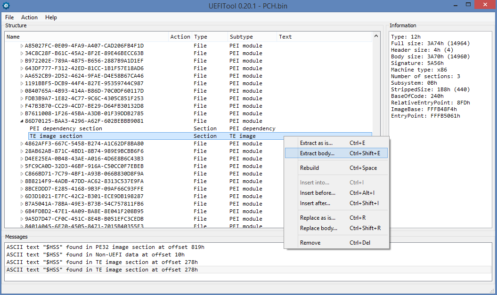Expand the 1191BBF5-DCB9-44F4 file node
The width and height of the screenshot is (497, 295).
[x=22, y=84]
